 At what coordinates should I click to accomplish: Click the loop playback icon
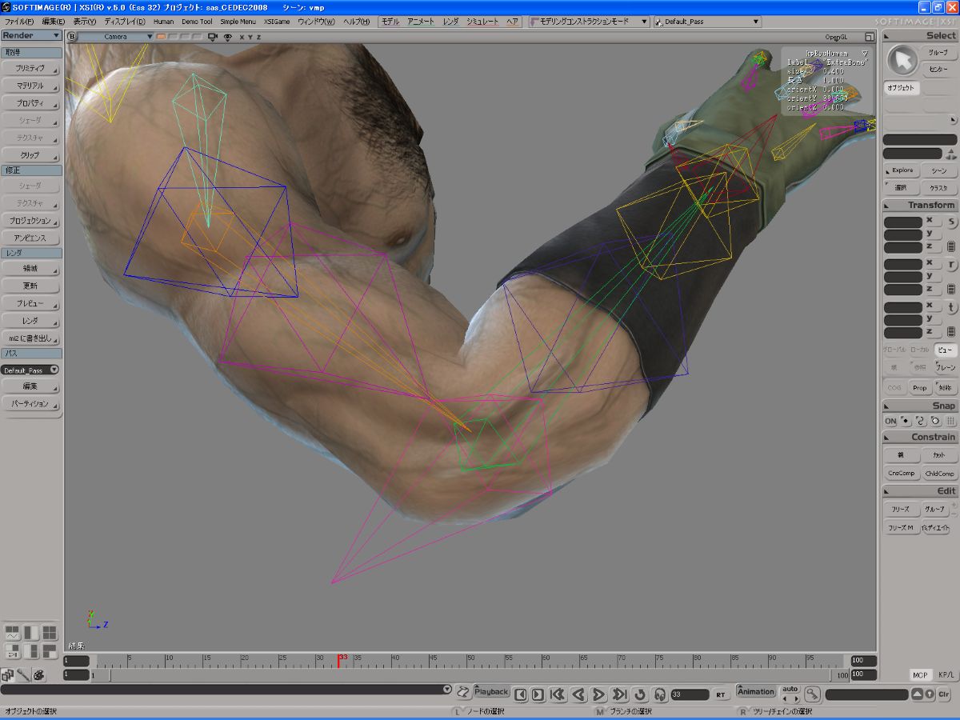[x=640, y=694]
